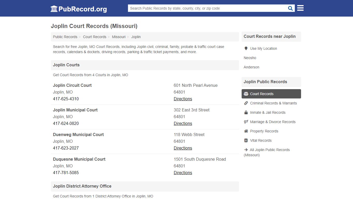Viewport: 353px width, 199px height.
Task: Open Joplin Circuit Court listing
Action: pos(72,85)
